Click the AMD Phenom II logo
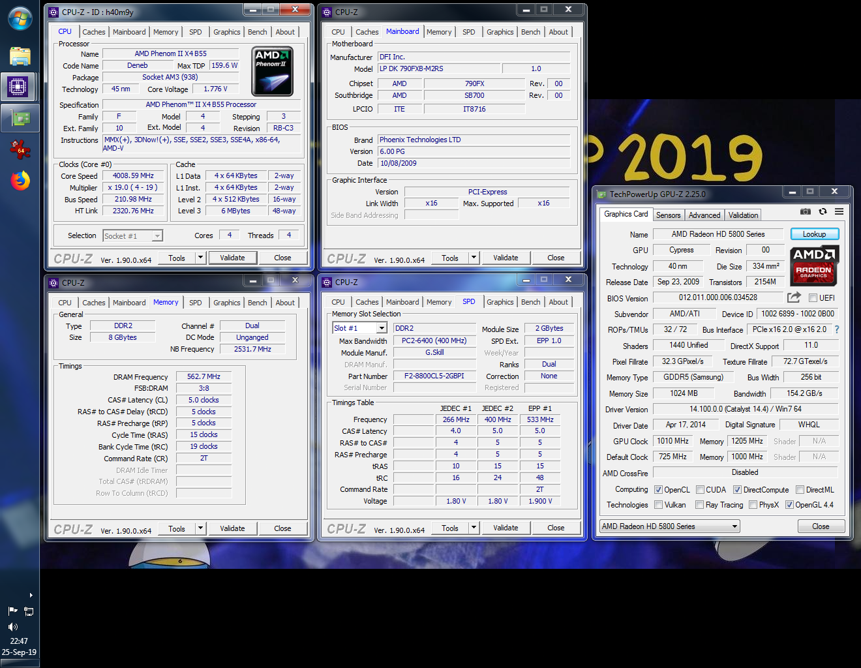 click(272, 72)
